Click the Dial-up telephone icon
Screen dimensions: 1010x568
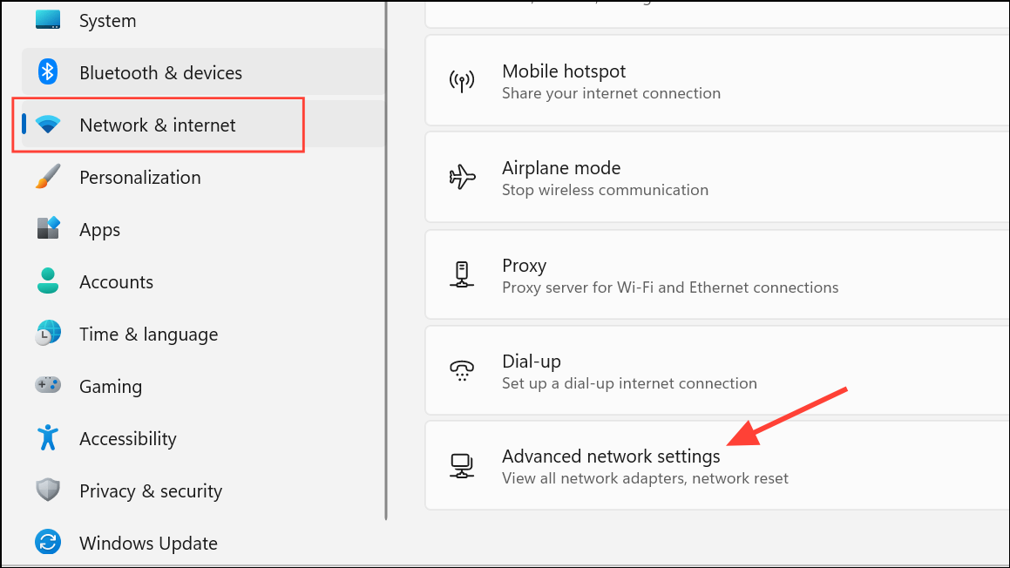point(462,370)
